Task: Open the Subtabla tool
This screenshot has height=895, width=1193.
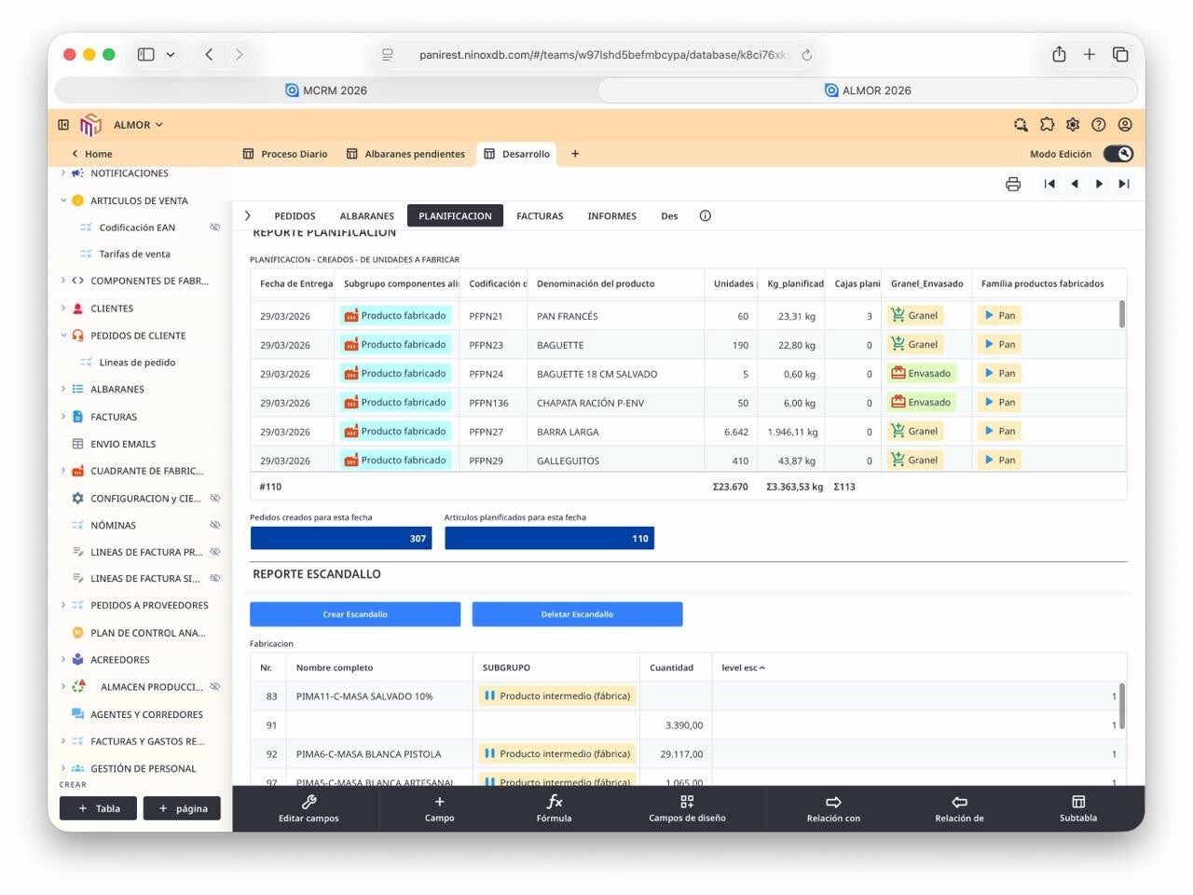Action: (x=1077, y=808)
